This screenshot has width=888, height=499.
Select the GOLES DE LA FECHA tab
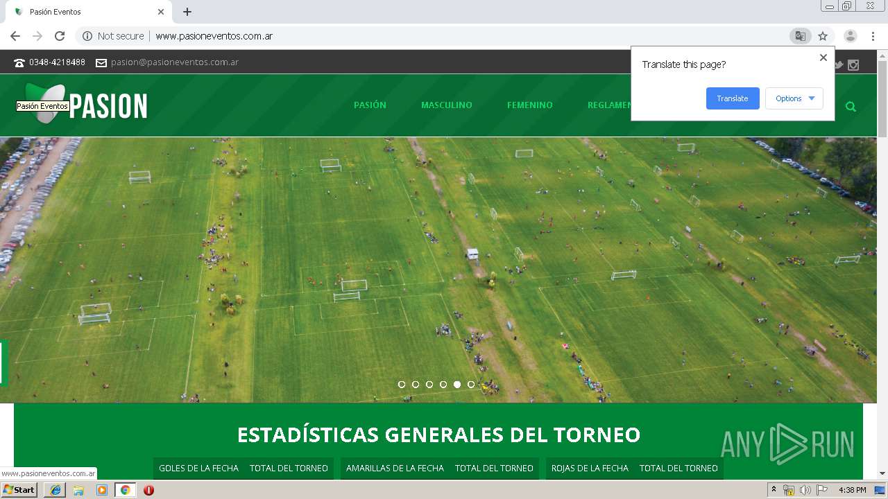click(x=198, y=469)
